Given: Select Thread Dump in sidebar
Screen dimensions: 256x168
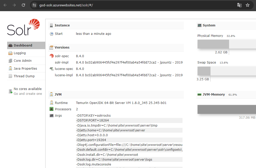Looking at the screenshot, I should [x=24, y=76].
